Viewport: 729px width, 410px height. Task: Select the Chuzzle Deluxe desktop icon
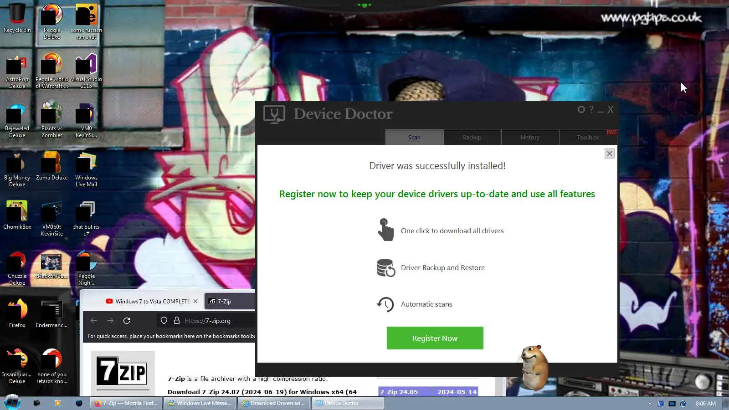point(17,267)
